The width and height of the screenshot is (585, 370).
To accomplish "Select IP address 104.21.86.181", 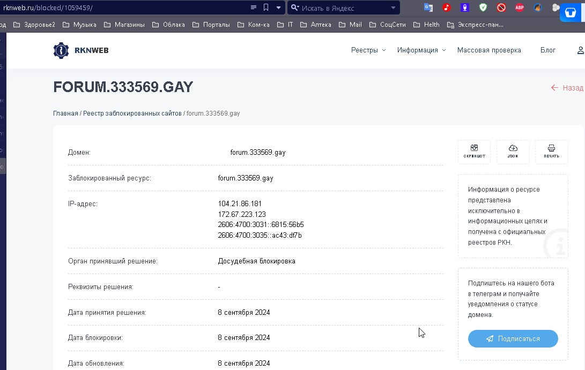I will pos(240,204).
